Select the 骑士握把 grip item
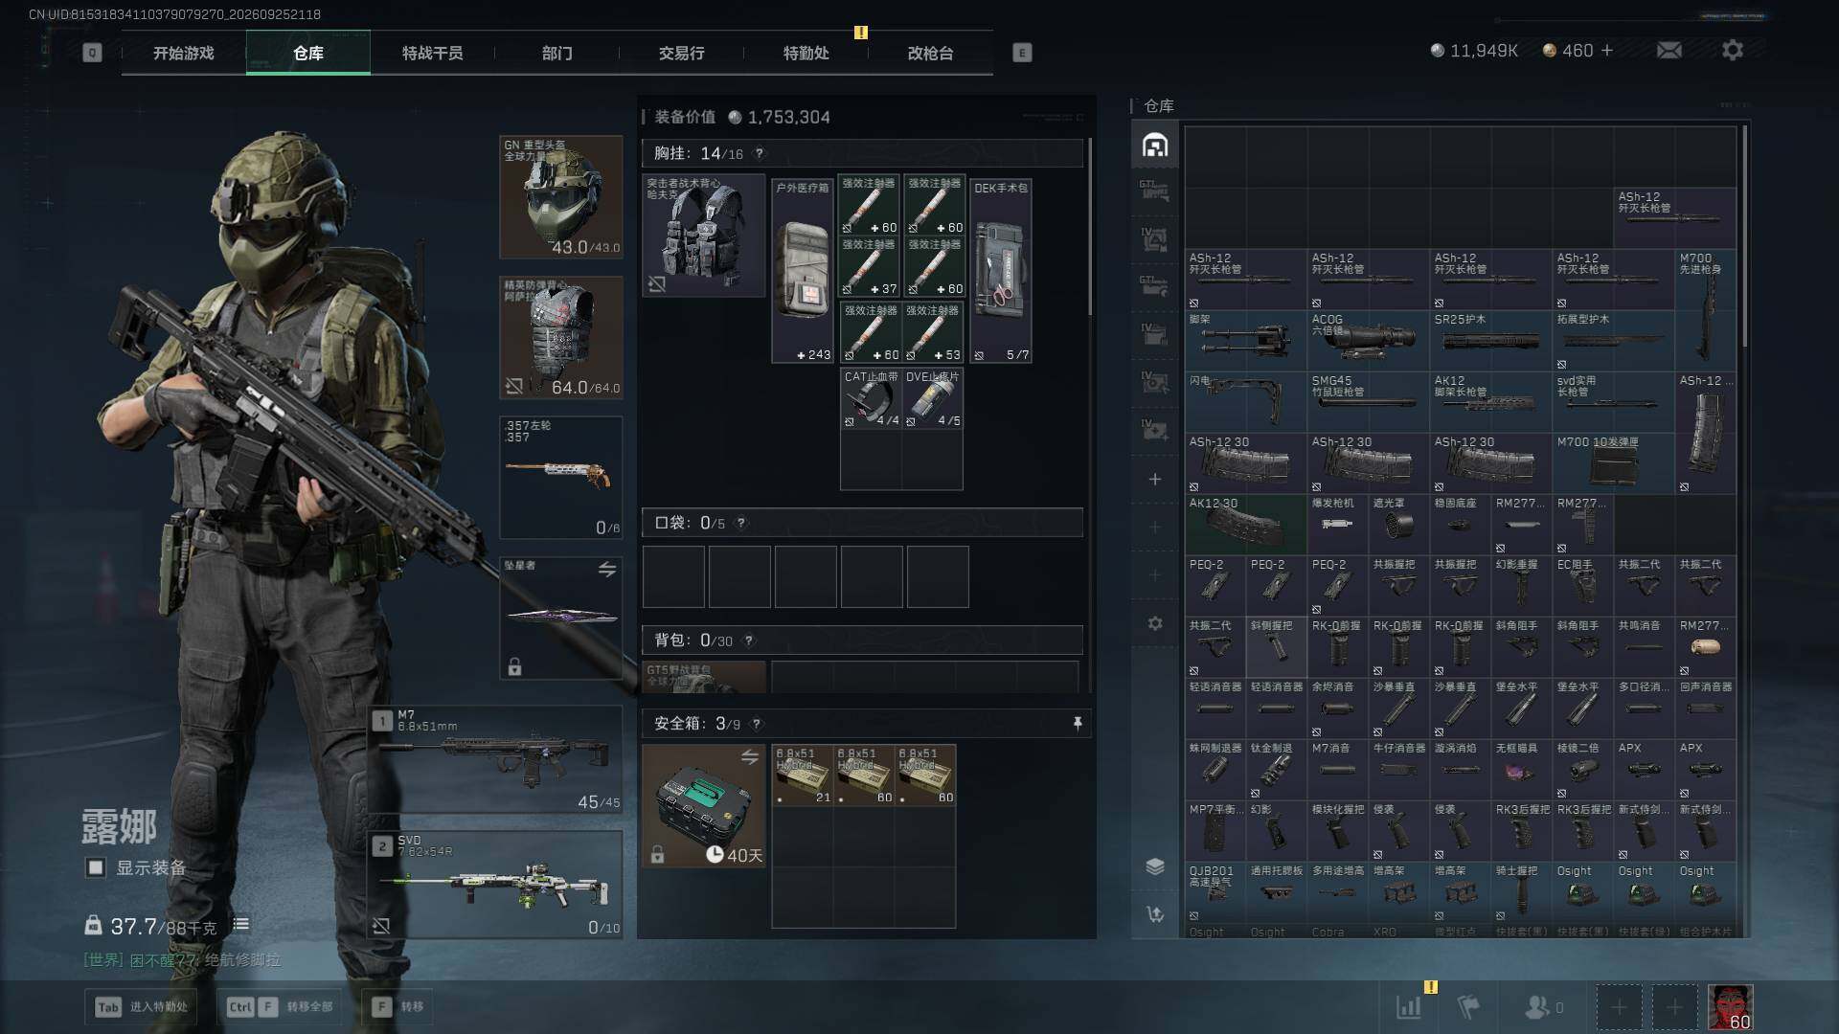 pyautogui.click(x=1522, y=892)
